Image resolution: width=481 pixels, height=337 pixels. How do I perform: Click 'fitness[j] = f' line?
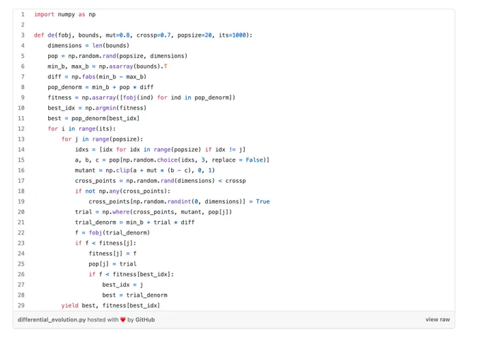[112, 254]
